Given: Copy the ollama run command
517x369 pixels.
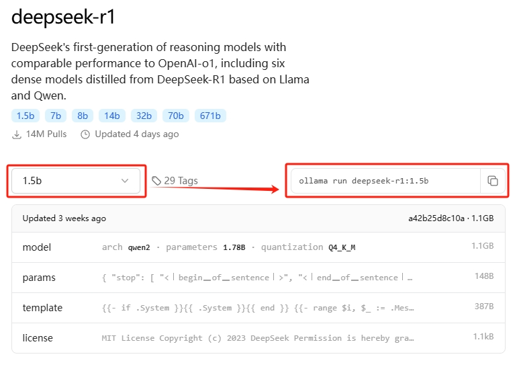Looking at the screenshot, I should [x=492, y=181].
